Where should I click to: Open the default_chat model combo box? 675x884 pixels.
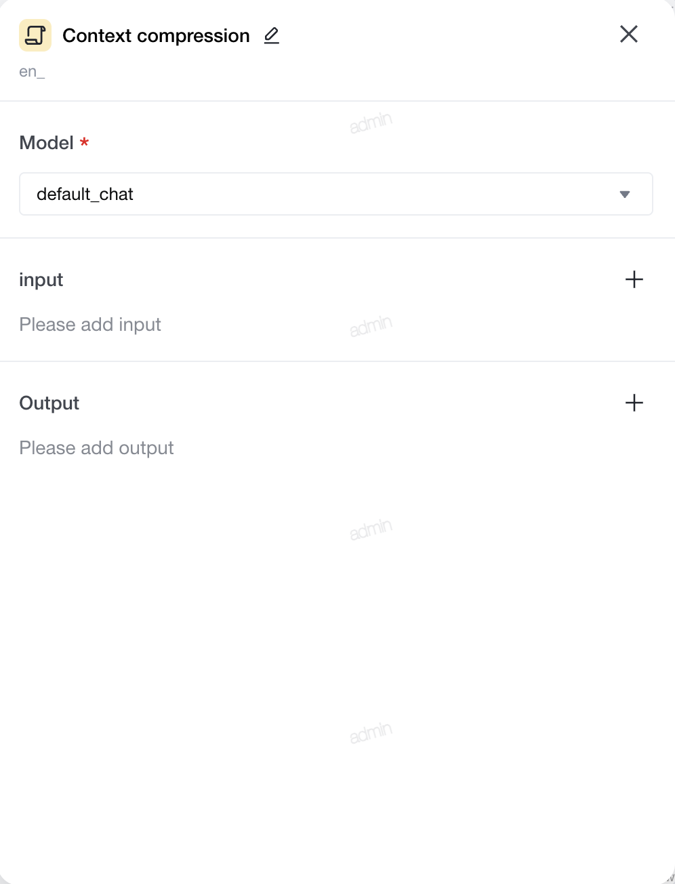point(336,194)
